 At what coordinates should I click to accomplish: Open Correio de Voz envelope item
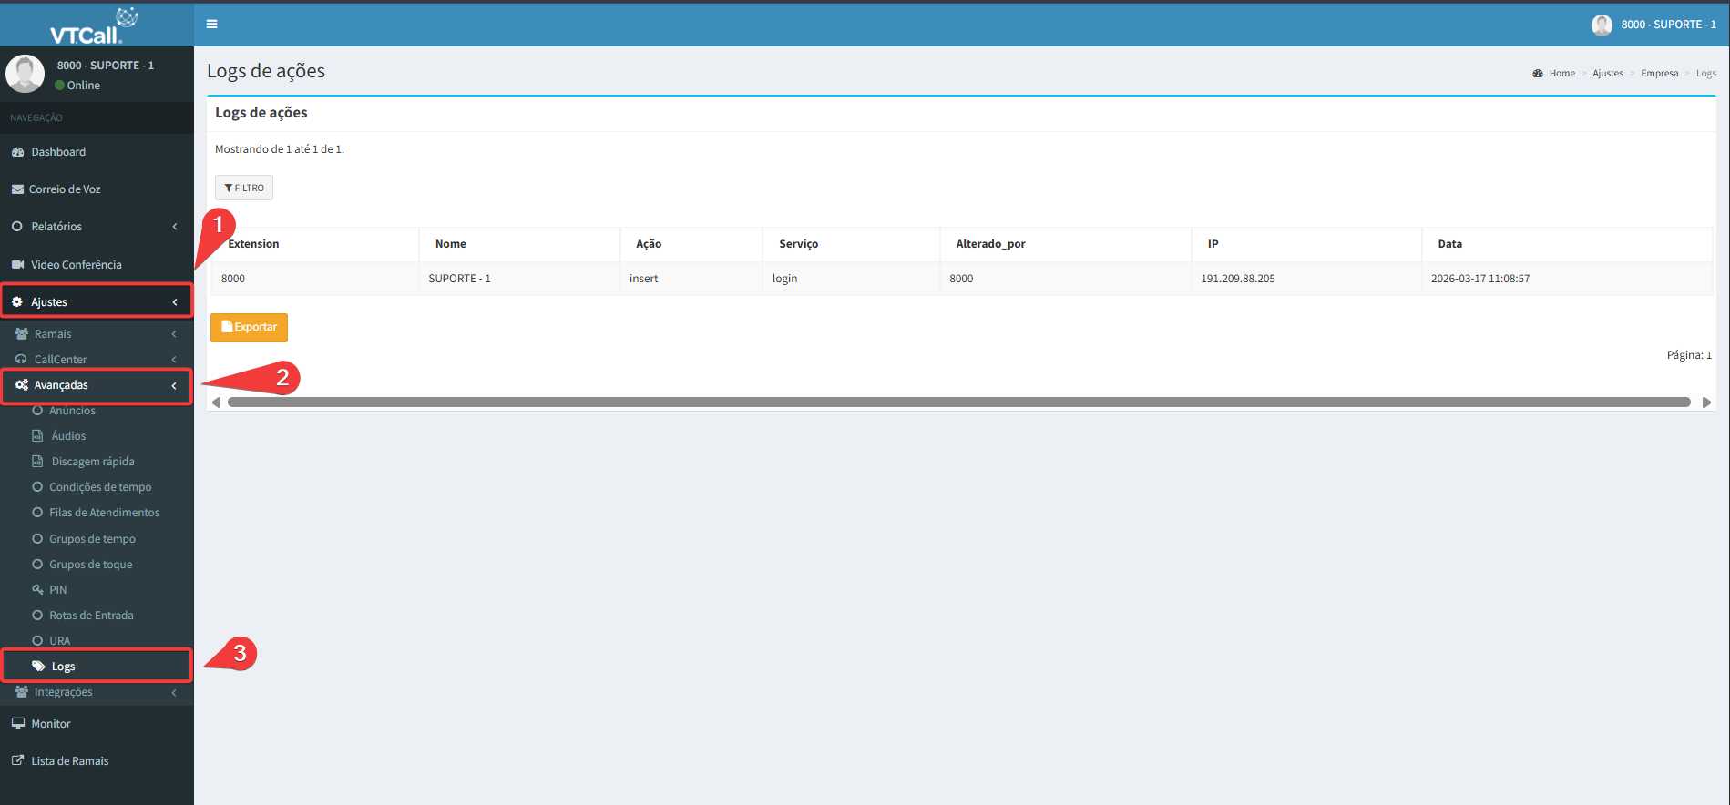pos(64,189)
